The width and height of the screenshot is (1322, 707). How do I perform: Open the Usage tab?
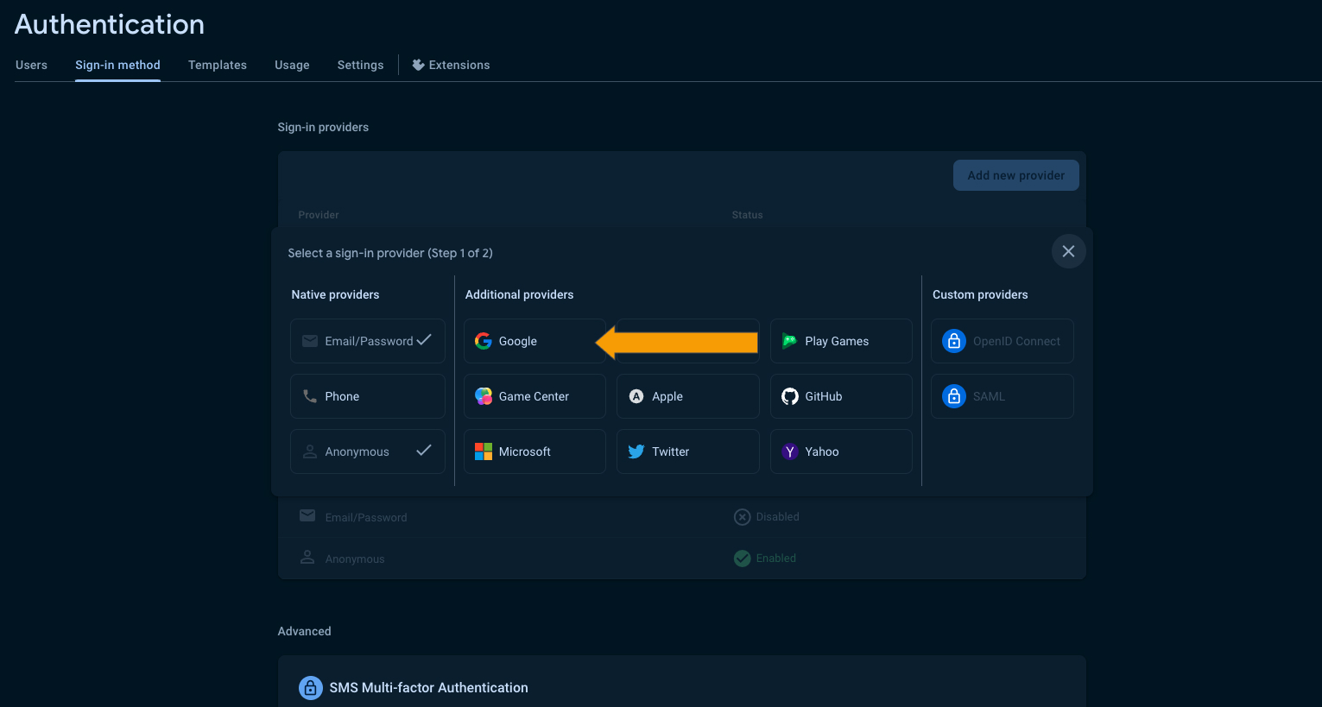292,65
